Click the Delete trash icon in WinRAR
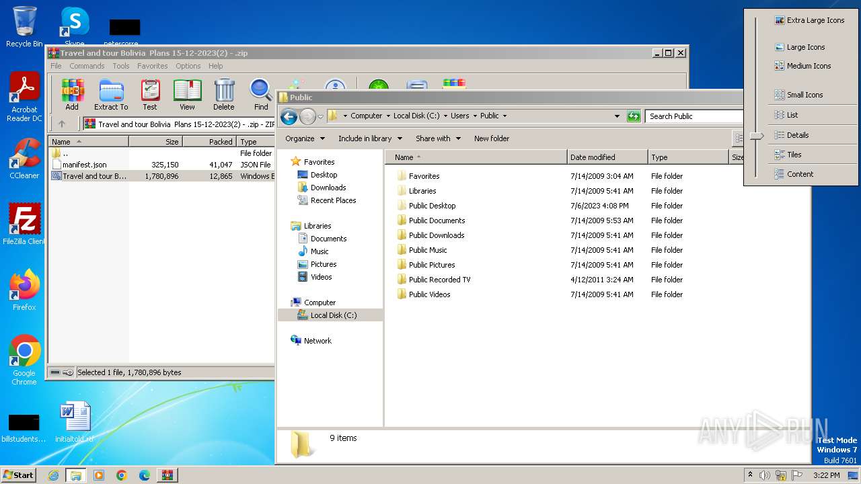This screenshot has height=484, width=861. [224, 94]
